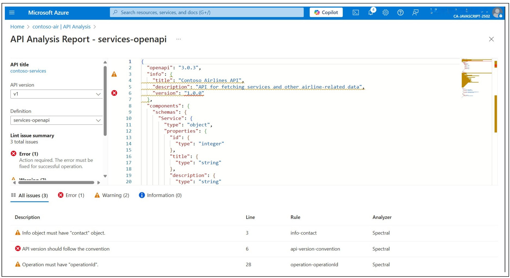Click the "title": "Contoso Airlines API" code line
The height and width of the screenshot is (278, 510).
[198, 80]
